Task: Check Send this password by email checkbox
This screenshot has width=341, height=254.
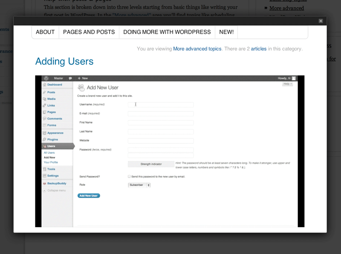Action: (129, 176)
